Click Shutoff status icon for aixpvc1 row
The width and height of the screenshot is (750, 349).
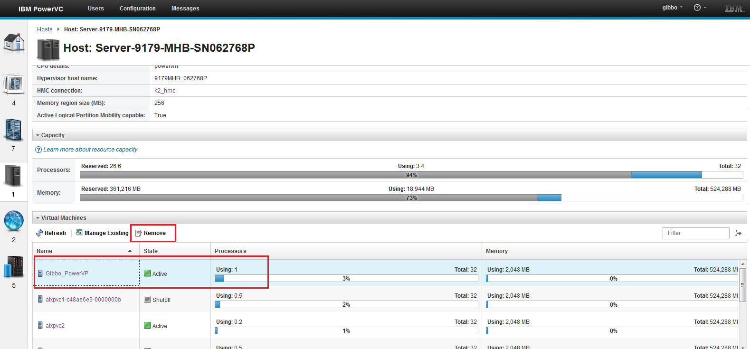tap(147, 300)
